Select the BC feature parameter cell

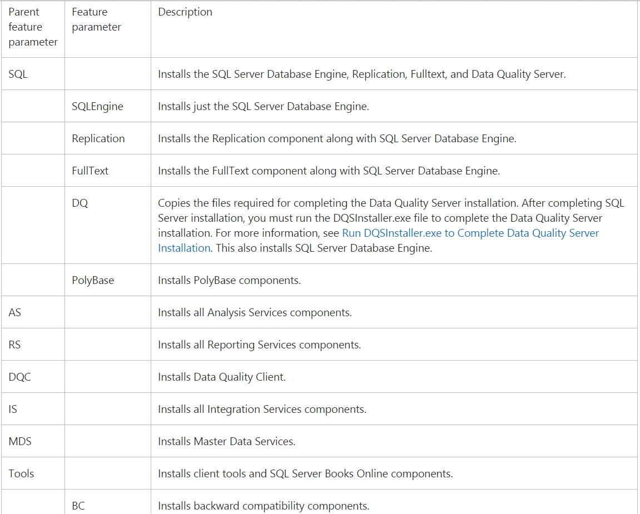pos(78,506)
